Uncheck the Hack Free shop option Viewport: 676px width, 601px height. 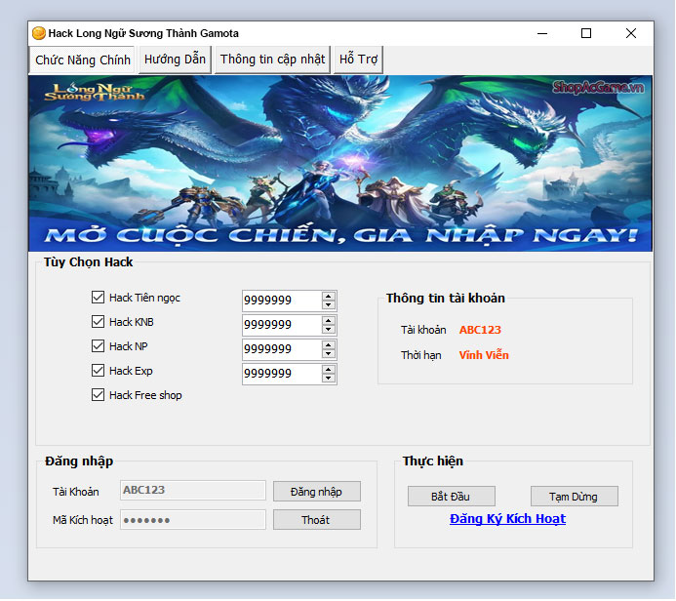(x=98, y=395)
